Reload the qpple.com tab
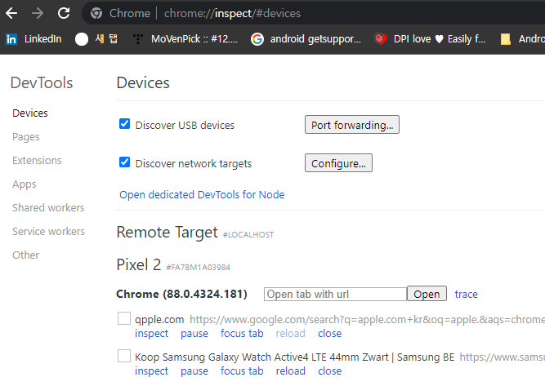Viewport: 545px width, 386px height. click(291, 334)
